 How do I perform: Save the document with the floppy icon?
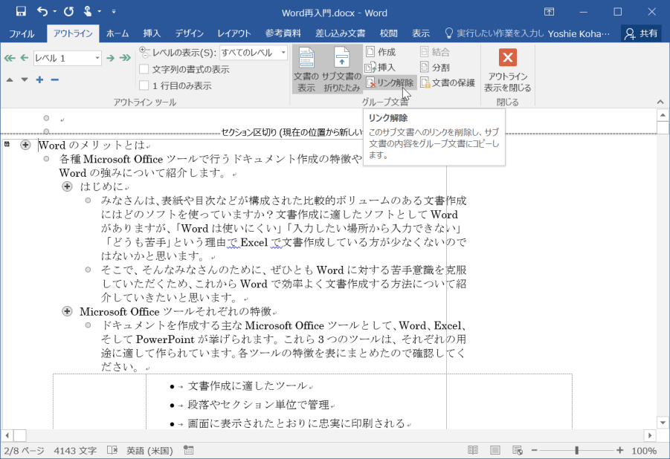tap(21, 12)
